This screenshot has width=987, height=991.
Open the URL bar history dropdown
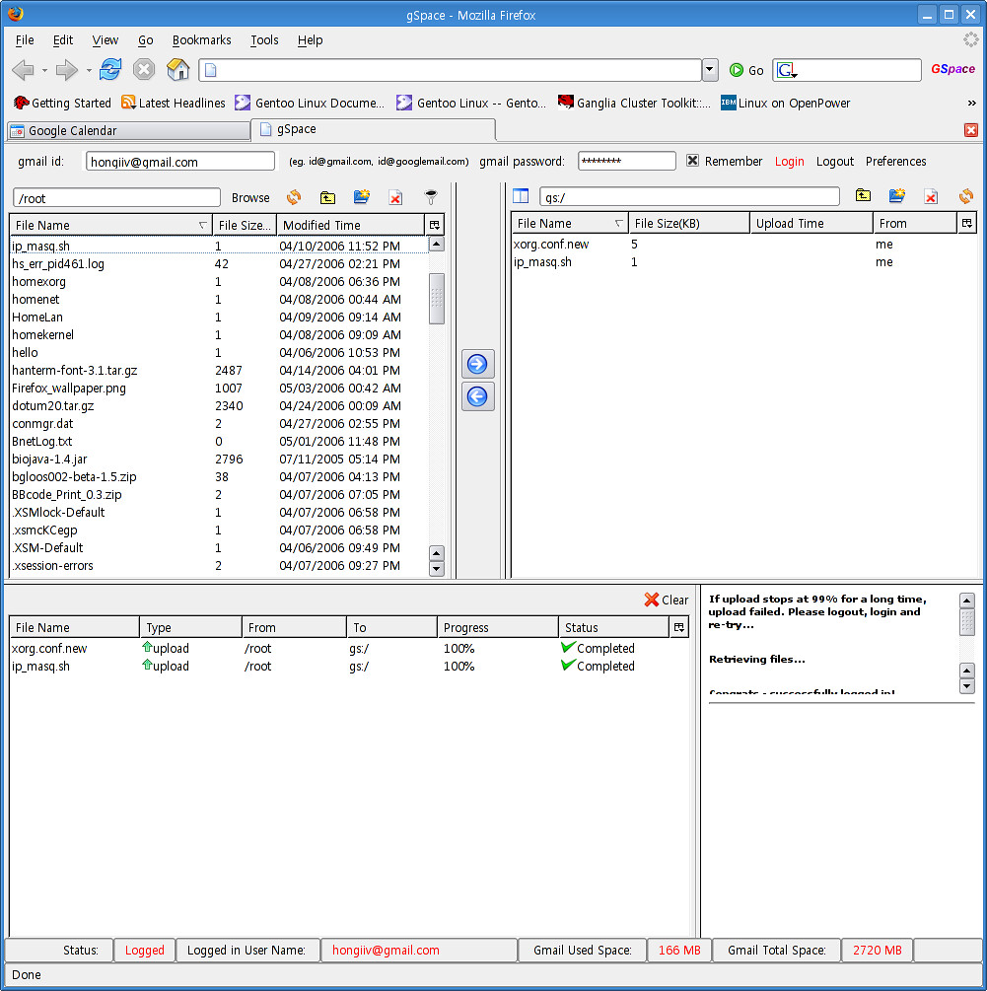click(x=710, y=70)
